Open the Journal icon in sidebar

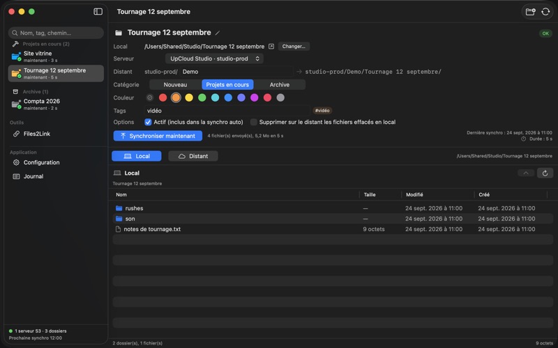[16, 177]
